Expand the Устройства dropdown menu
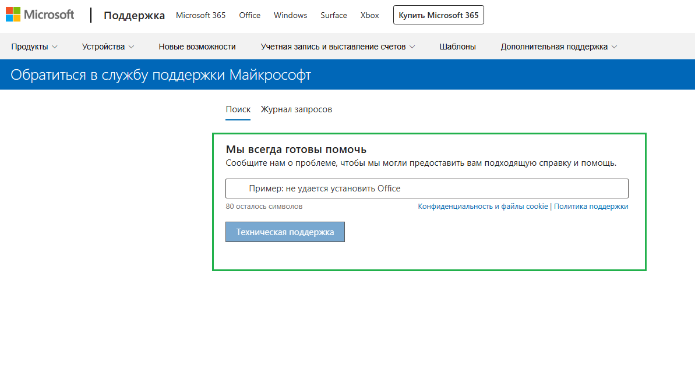Image resolution: width=695 pixels, height=377 pixels. coord(108,47)
